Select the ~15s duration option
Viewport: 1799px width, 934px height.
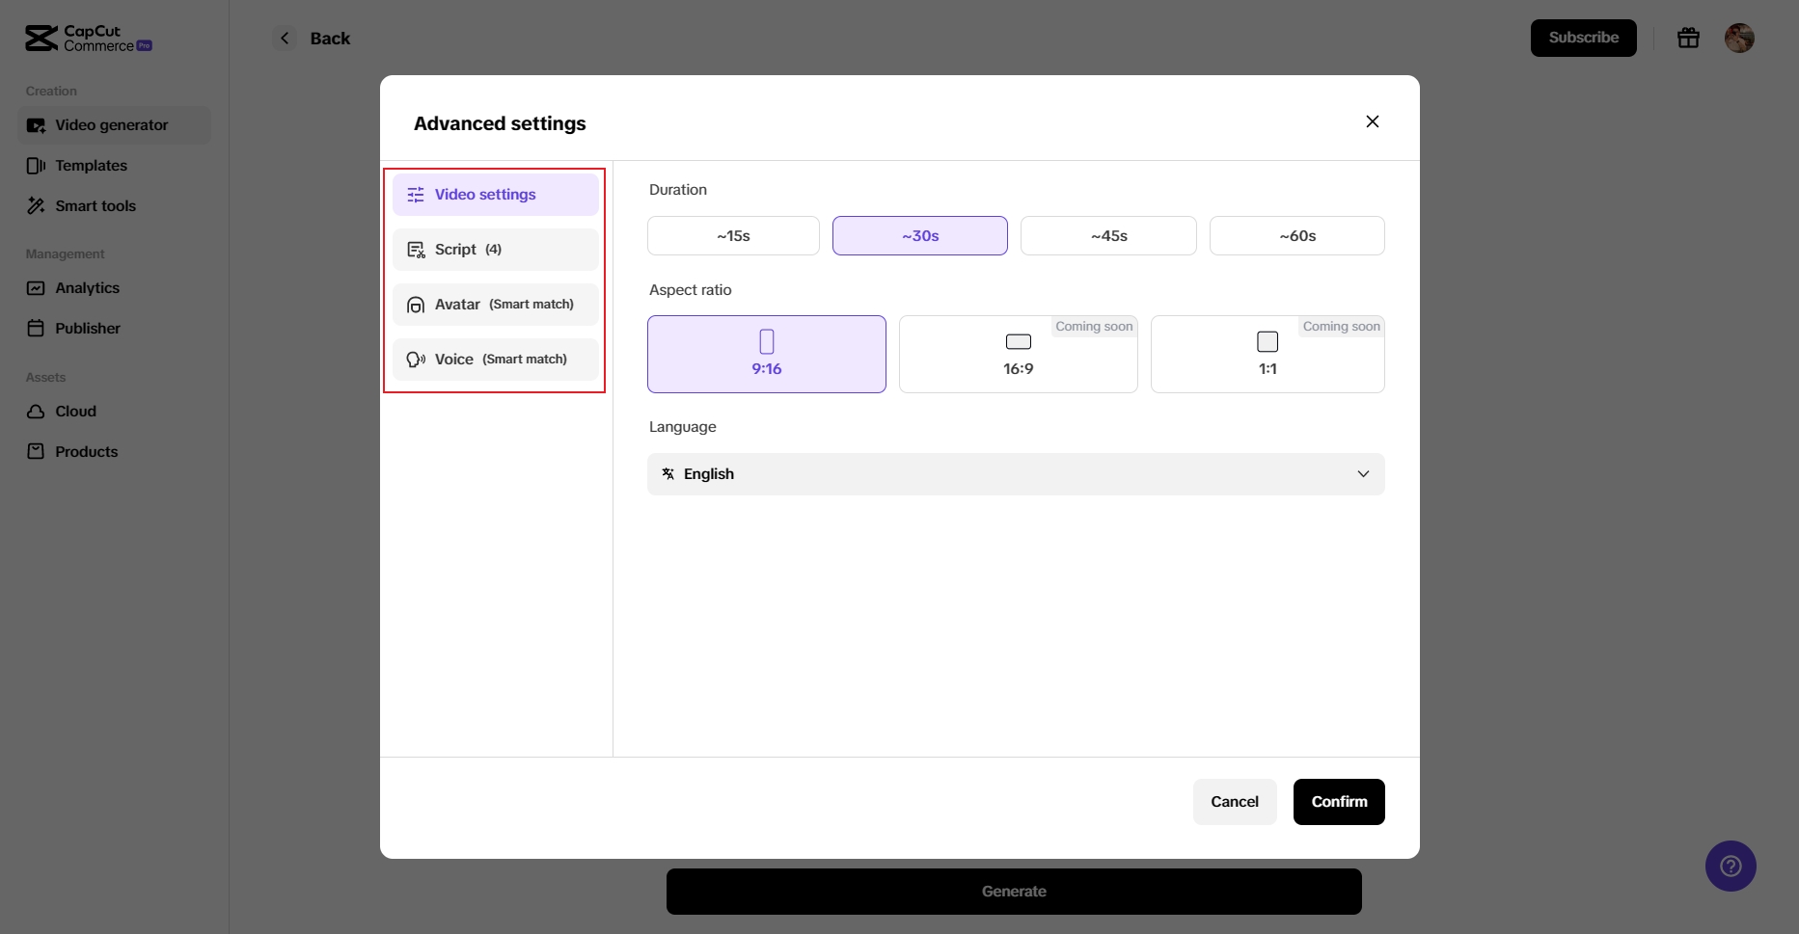pyautogui.click(x=733, y=235)
